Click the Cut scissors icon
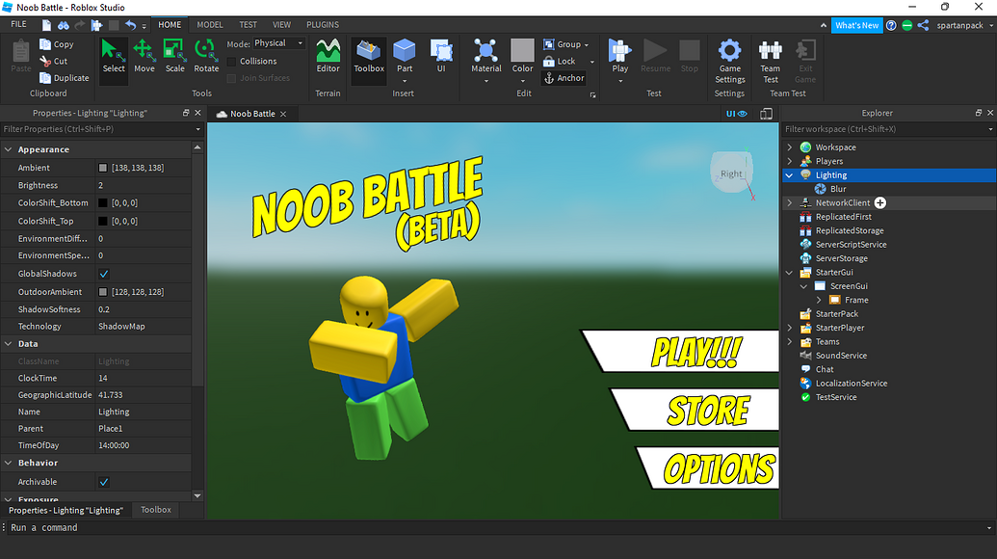Viewport: 997px width, 559px height. click(x=45, y=61)
